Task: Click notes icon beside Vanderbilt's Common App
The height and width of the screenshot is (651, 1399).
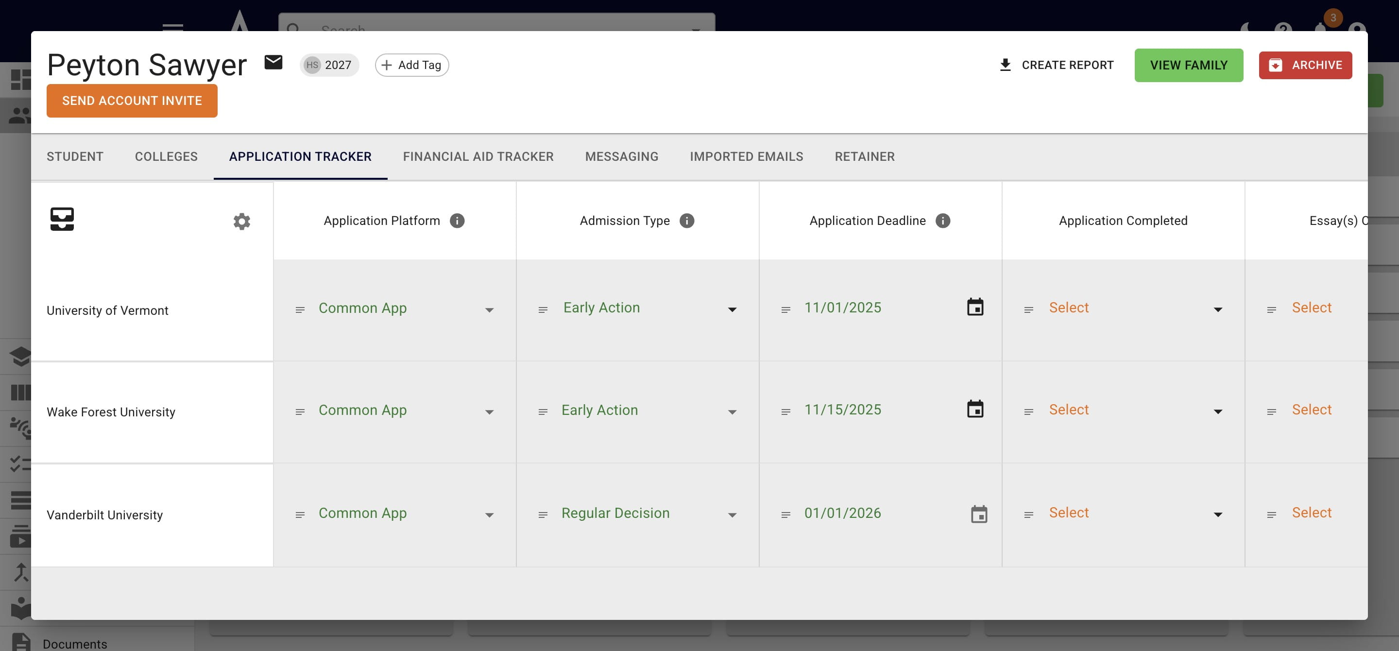Action: click(x=300, y=514)
